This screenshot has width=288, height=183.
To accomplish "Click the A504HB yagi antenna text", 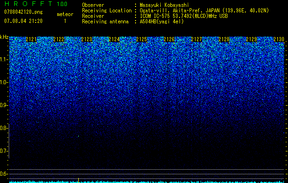I will pyautogui.click(x=162, y=22).
